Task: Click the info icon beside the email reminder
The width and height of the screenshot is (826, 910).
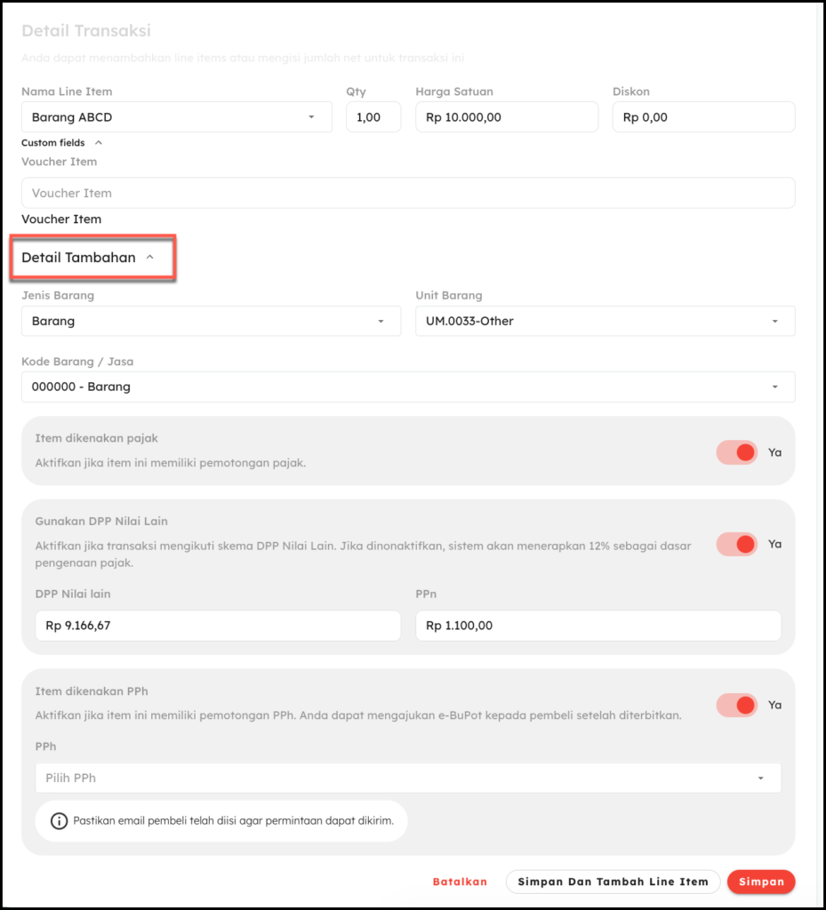Action: (59, 821)
